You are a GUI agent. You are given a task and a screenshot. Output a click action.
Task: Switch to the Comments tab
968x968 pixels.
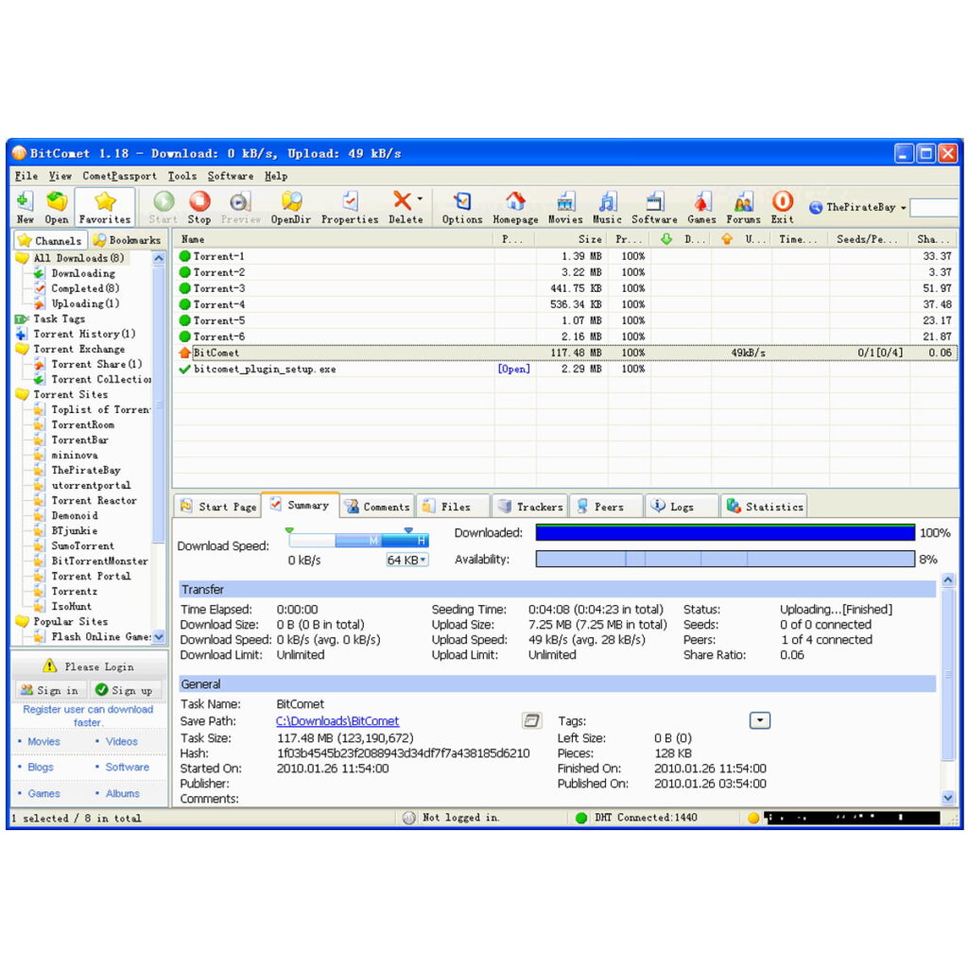[x=378, y=507]
